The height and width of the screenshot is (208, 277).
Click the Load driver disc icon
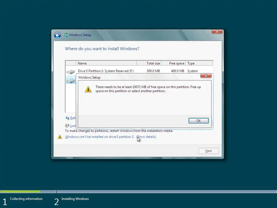(67, 126)
